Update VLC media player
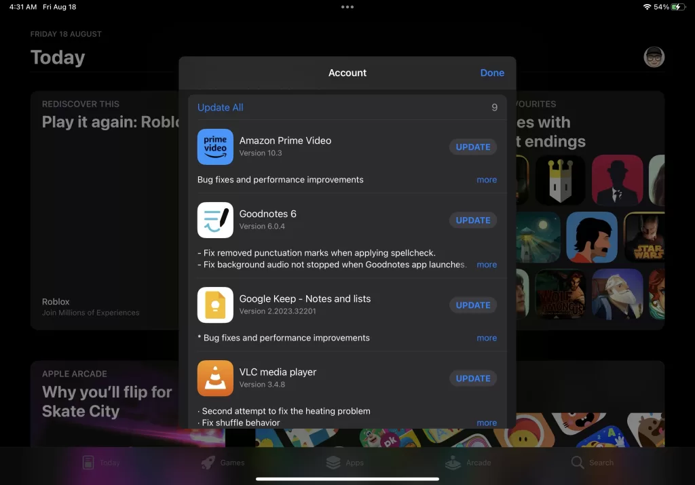 [473, 379]
